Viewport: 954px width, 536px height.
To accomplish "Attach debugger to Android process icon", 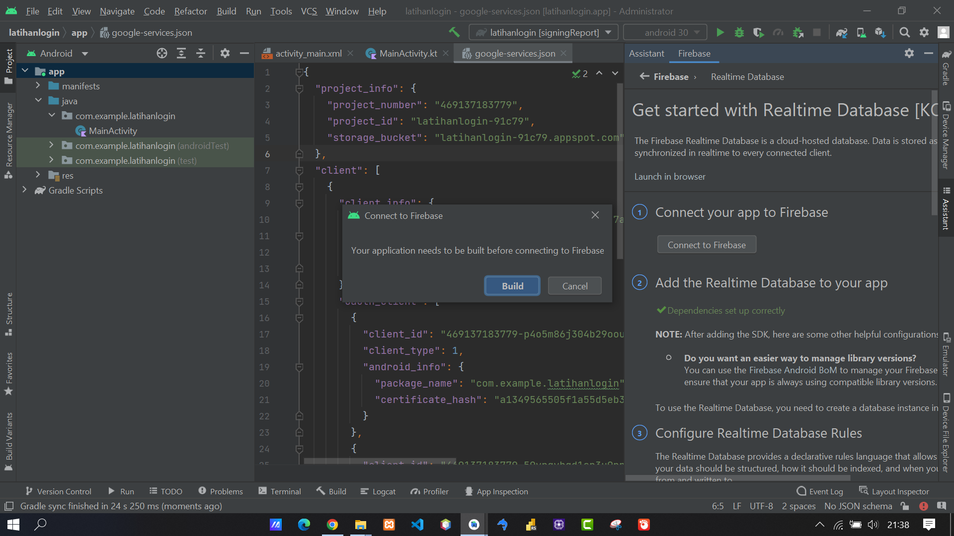I will pos(798,32).
